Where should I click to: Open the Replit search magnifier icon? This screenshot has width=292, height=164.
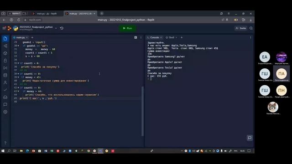coord(251,28)
